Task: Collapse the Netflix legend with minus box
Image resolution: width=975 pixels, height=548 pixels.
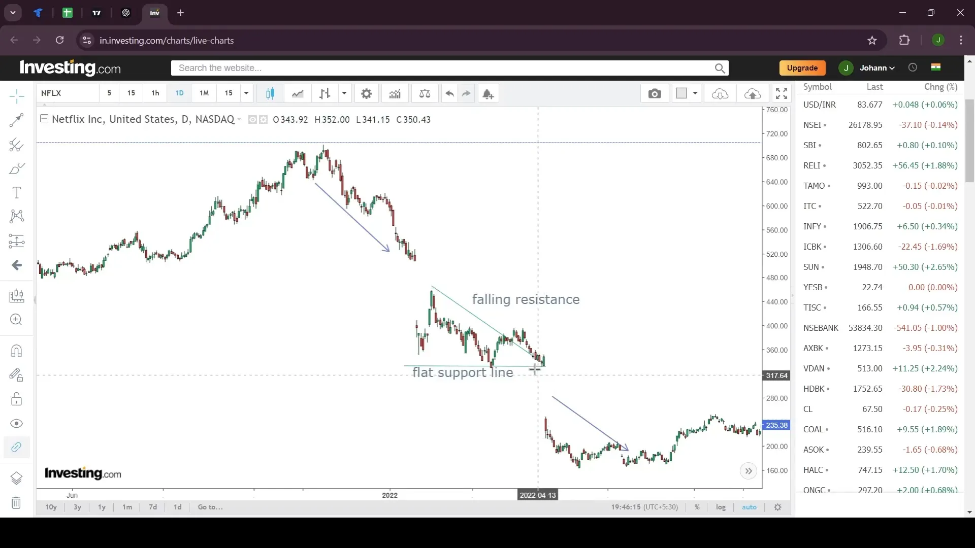Action: click(x=44, y=119)
